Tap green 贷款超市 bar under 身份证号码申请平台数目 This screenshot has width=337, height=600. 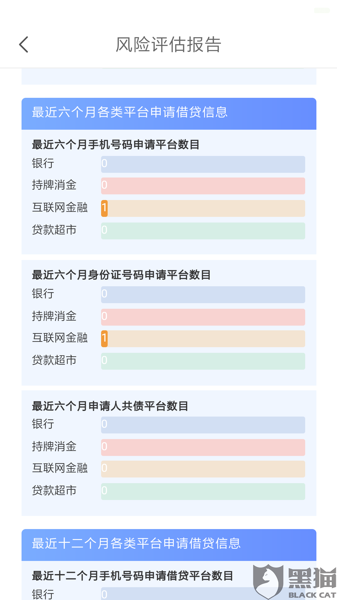pos(203,361)
